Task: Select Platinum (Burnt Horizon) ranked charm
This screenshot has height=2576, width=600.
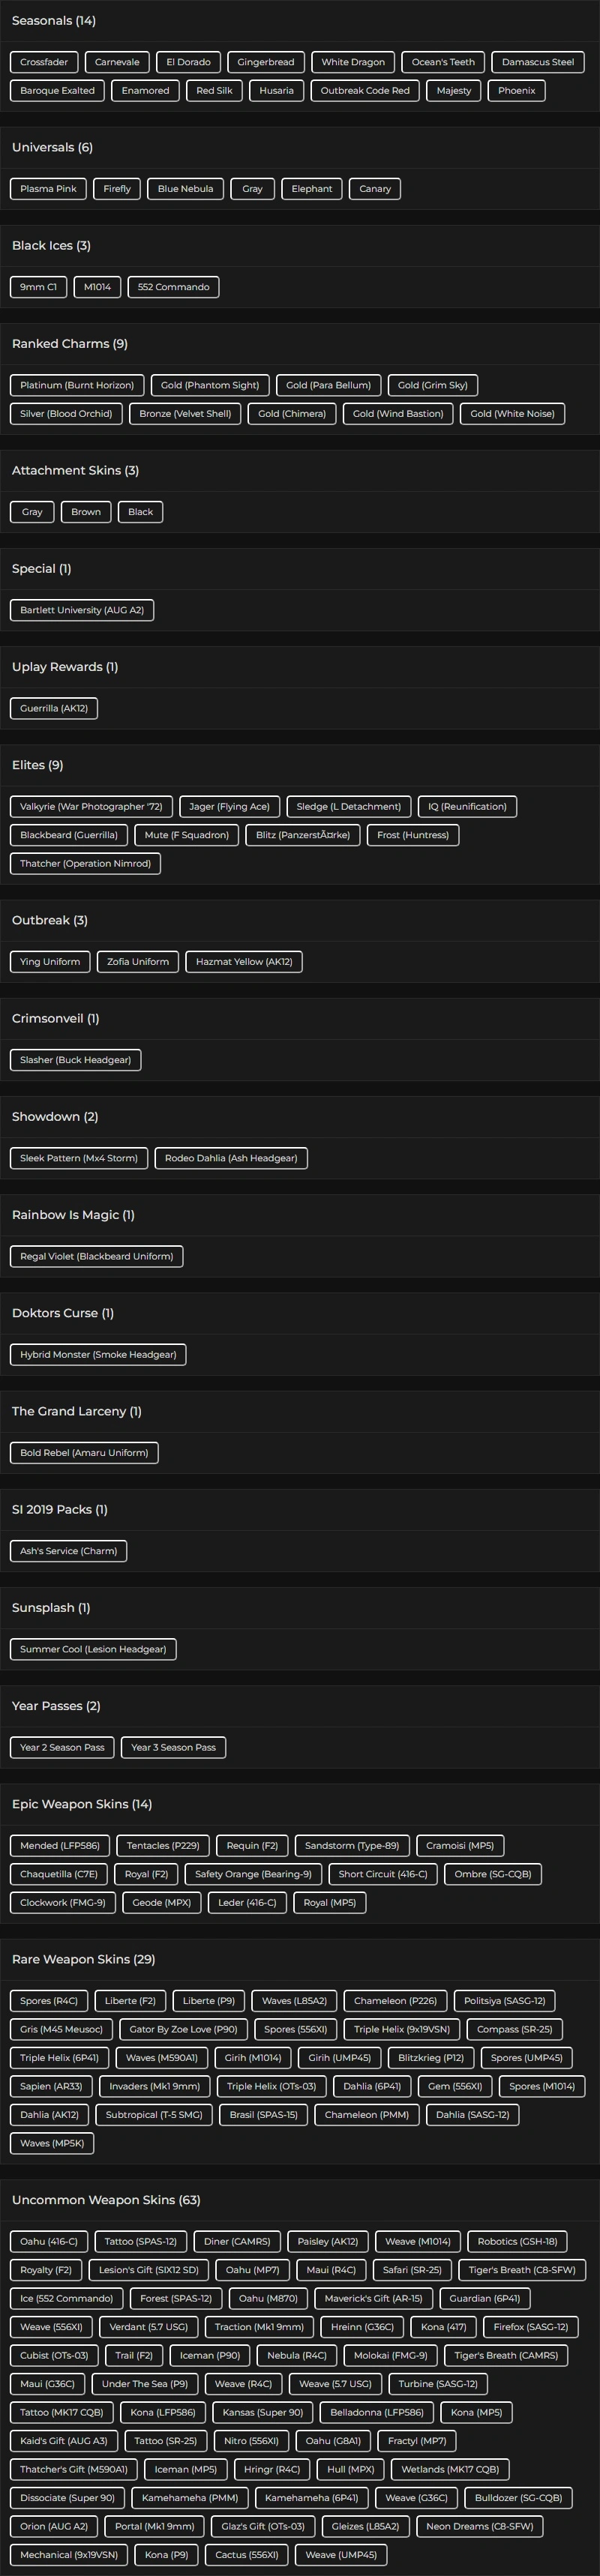Action: 77,385
